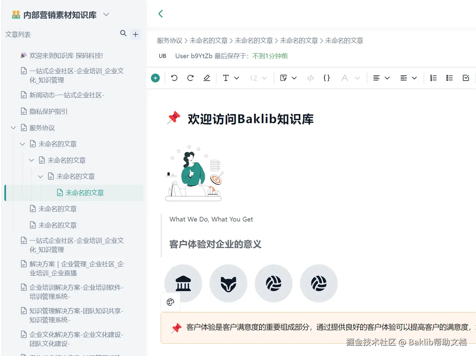The image size is (476, 356).
Task: Open the palette theme button
Action: (x=170, y=302)
